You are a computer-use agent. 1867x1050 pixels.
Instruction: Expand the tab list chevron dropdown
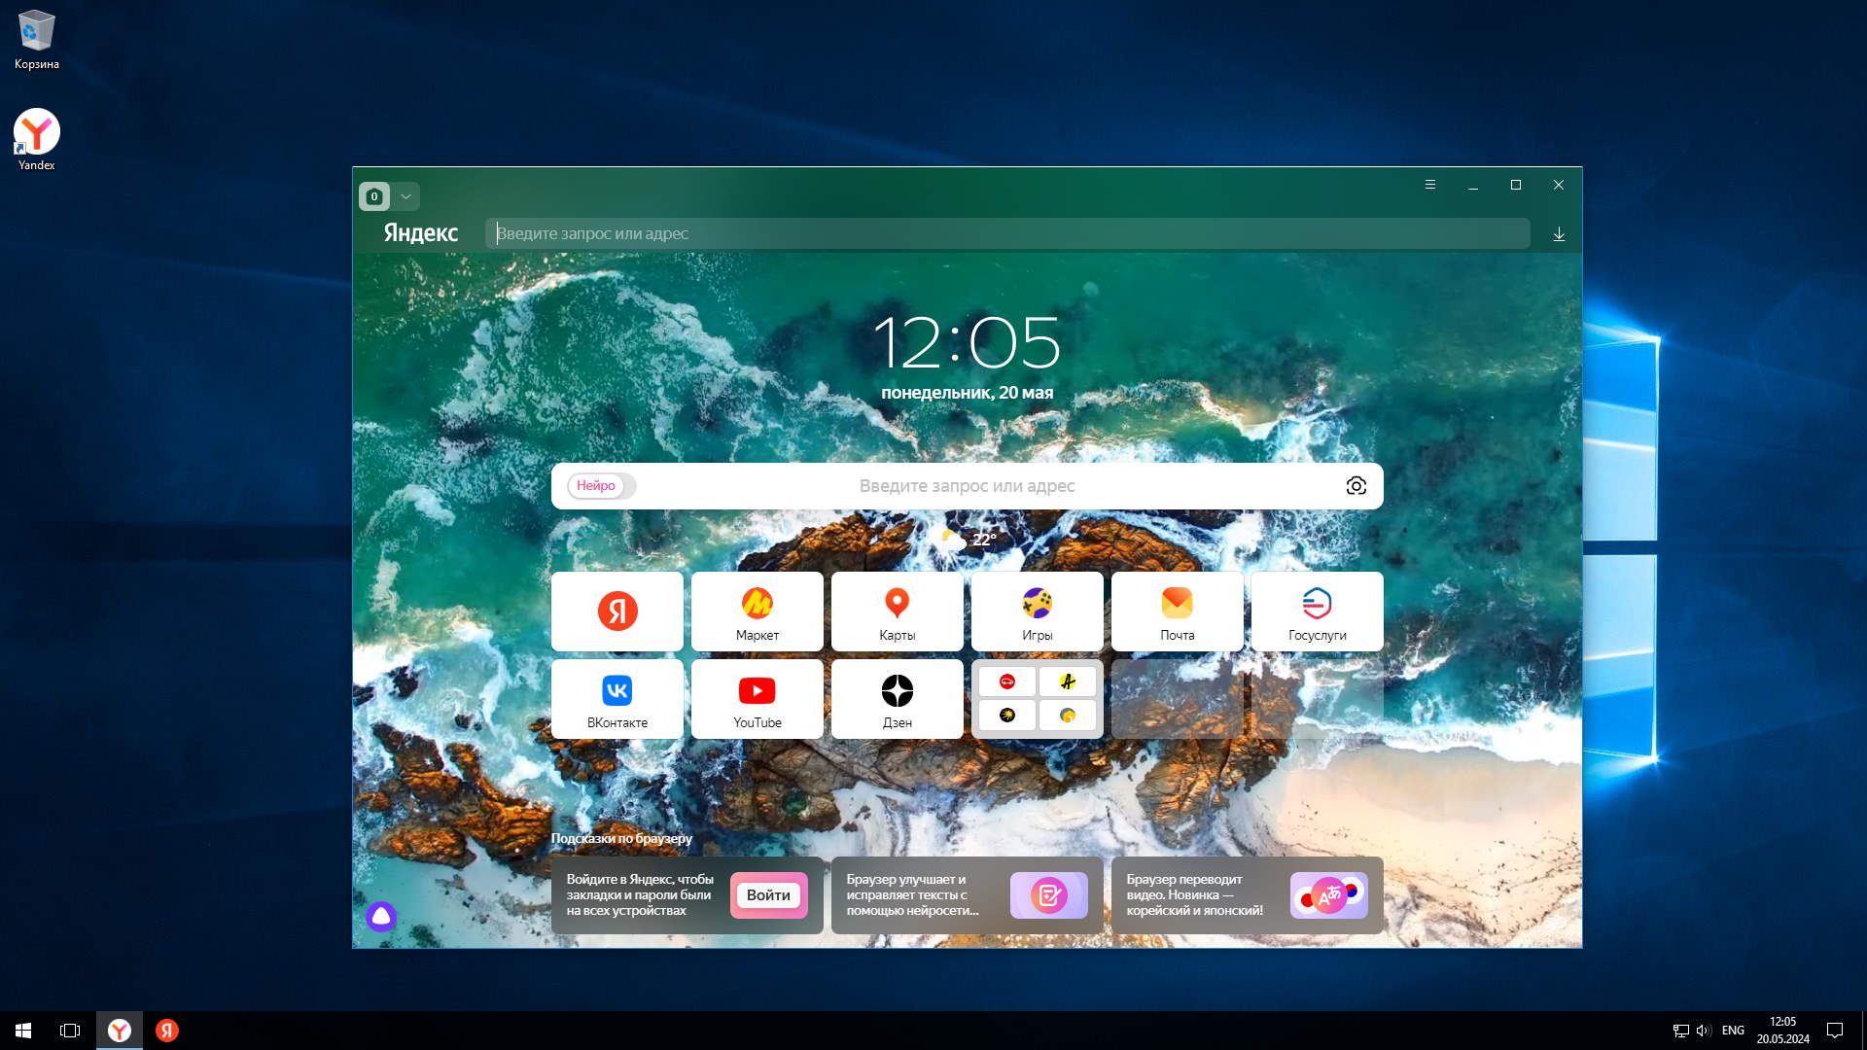(406, 196)
